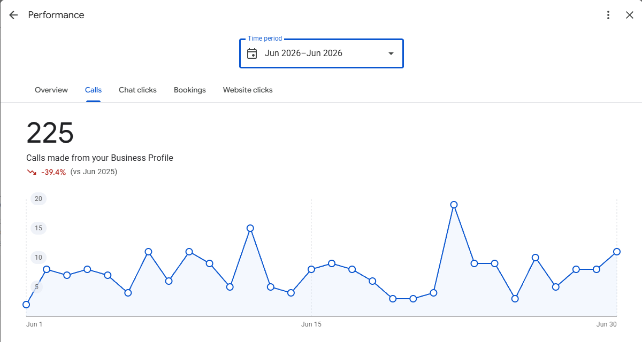The width and height of the screenshot is (642, 342).
Task: Go back with the left arrow icon
Action: click(13, 15)
